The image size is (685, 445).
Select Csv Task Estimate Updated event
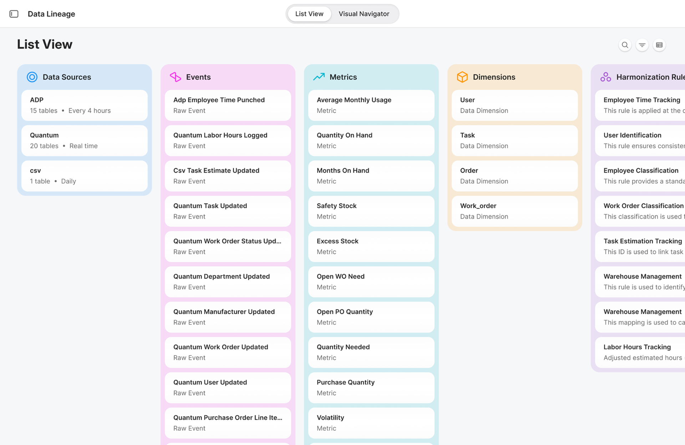228,176
